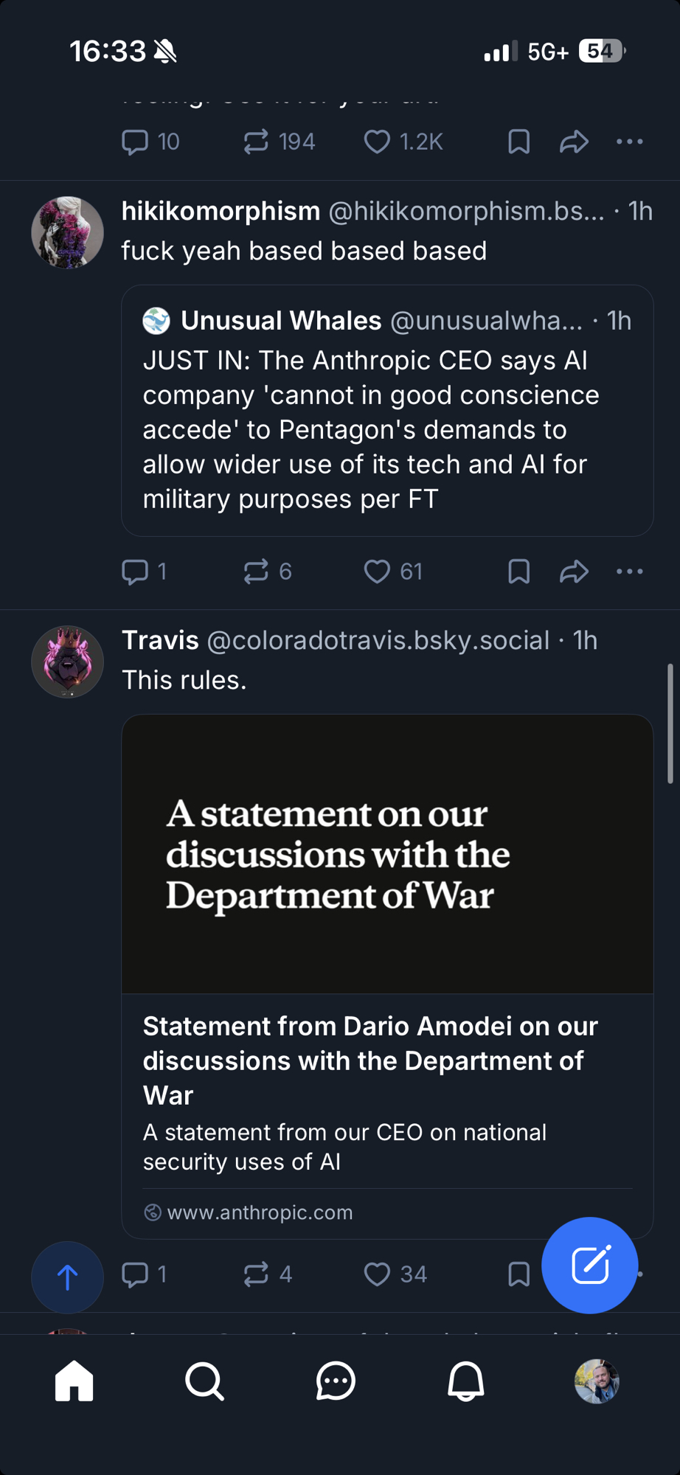Reply to hikikomorphism's post
Viewport: 680px width, 1475px height.
[x=135, y=572]
